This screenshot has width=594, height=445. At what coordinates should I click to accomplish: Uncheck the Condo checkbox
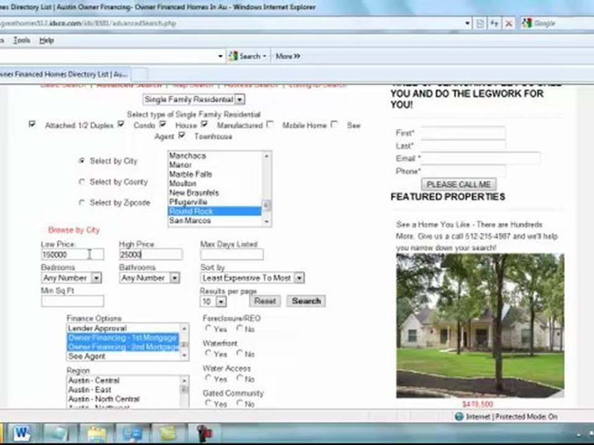(121, 124)
